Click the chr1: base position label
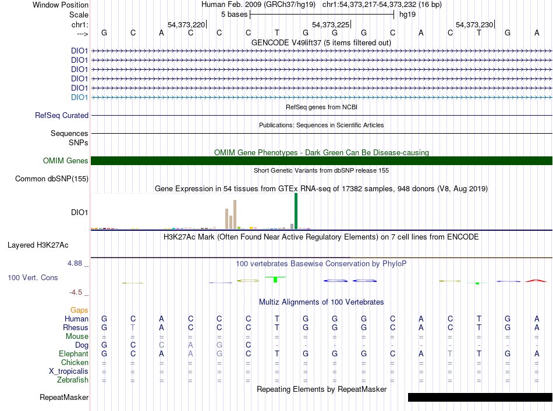Image resolution: width=553 pixels, height=411 pixels. pos(80,24)
